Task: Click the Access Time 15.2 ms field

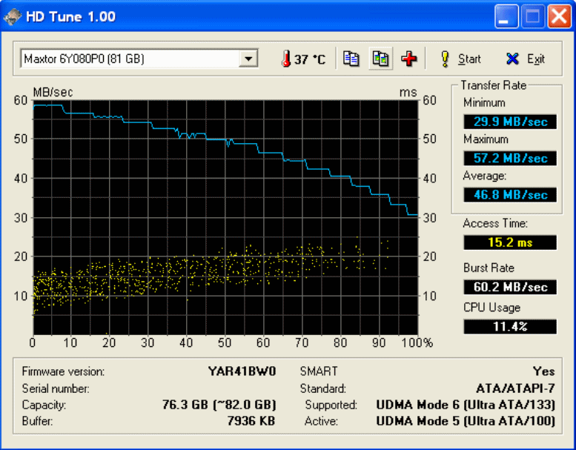Action: coord(510,242)
